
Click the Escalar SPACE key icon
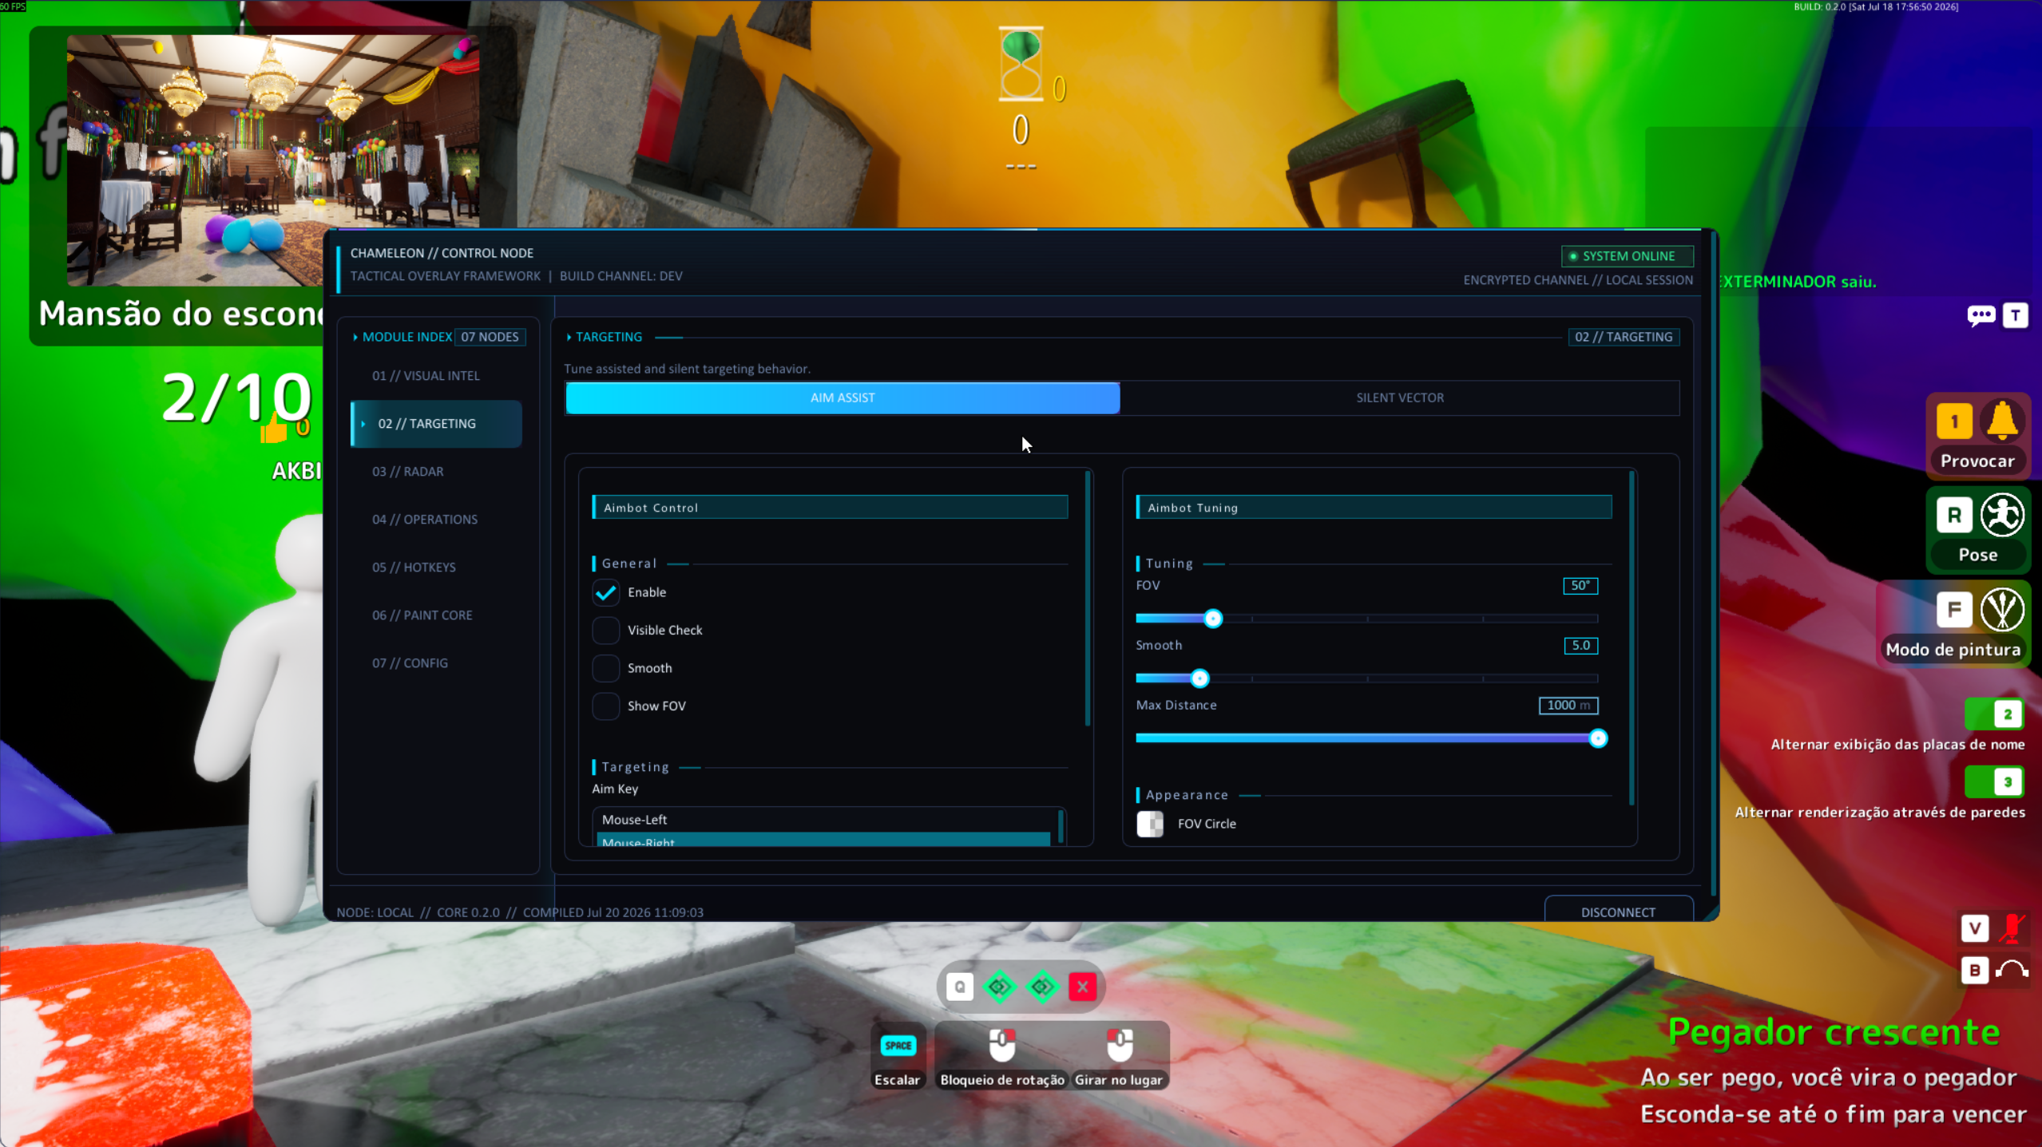coord(898,1046)
